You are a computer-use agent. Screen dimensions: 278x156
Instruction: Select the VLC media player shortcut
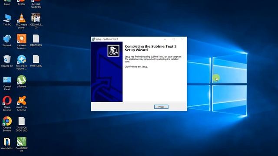(21, 21)
